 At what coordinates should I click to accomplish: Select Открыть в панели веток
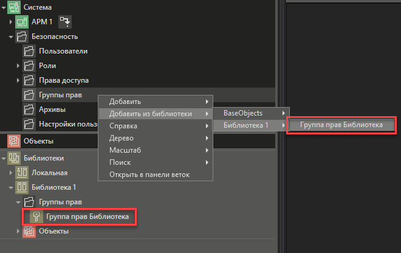(149, 175)
